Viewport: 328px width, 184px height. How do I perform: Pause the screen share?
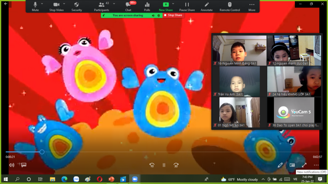187,6
